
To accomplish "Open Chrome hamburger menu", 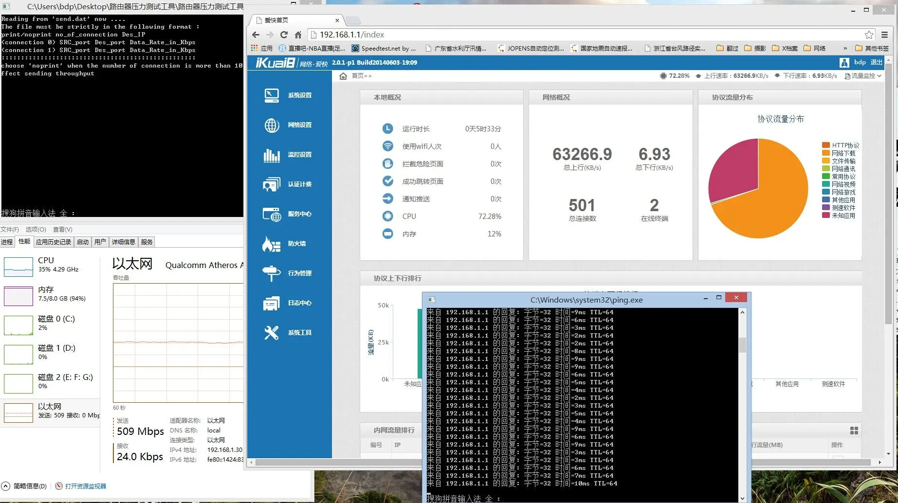I will point(885,35).
